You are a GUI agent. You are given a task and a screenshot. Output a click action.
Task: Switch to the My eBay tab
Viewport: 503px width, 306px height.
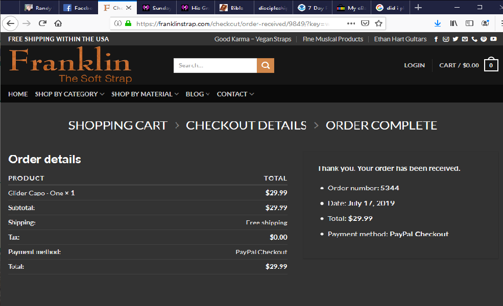(350, 8)
